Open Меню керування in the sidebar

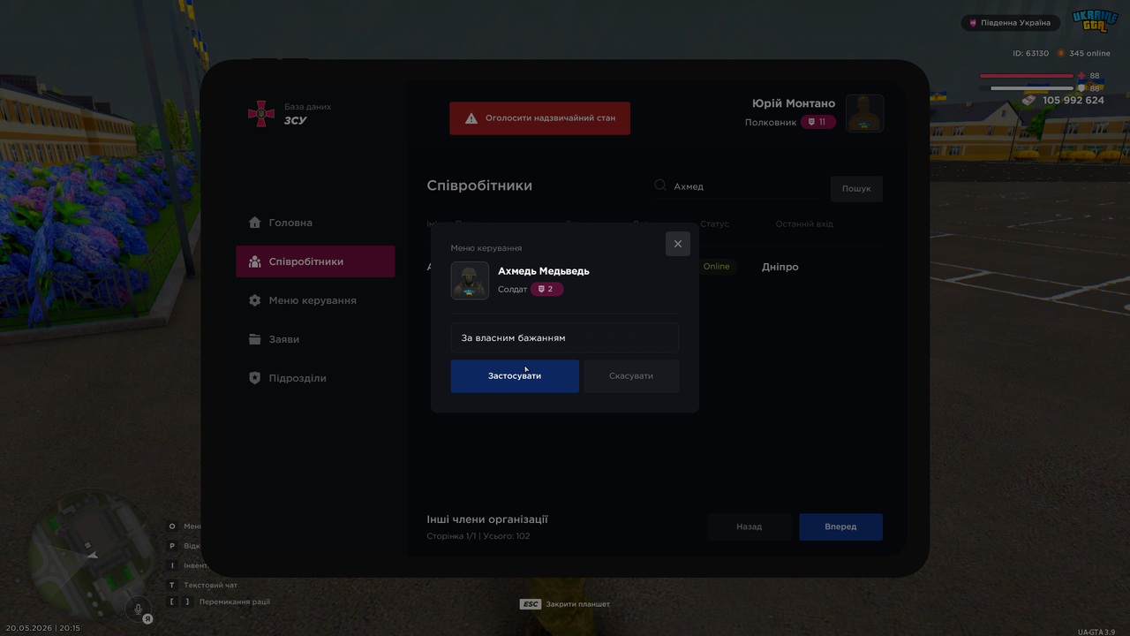(315, 300)
